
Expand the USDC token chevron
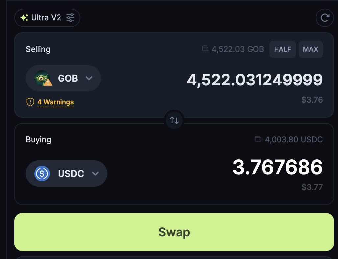click(95, 174)
